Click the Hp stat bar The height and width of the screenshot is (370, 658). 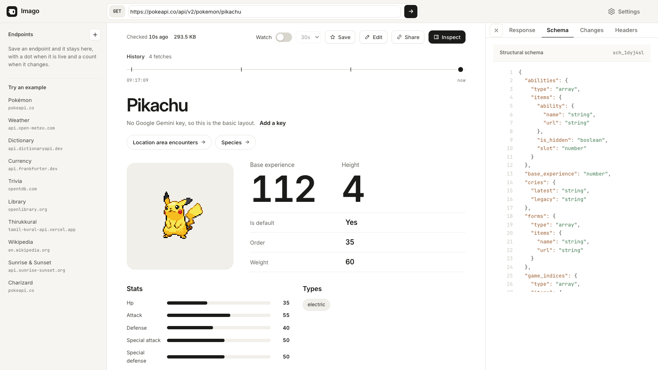[x=219, y=303]
